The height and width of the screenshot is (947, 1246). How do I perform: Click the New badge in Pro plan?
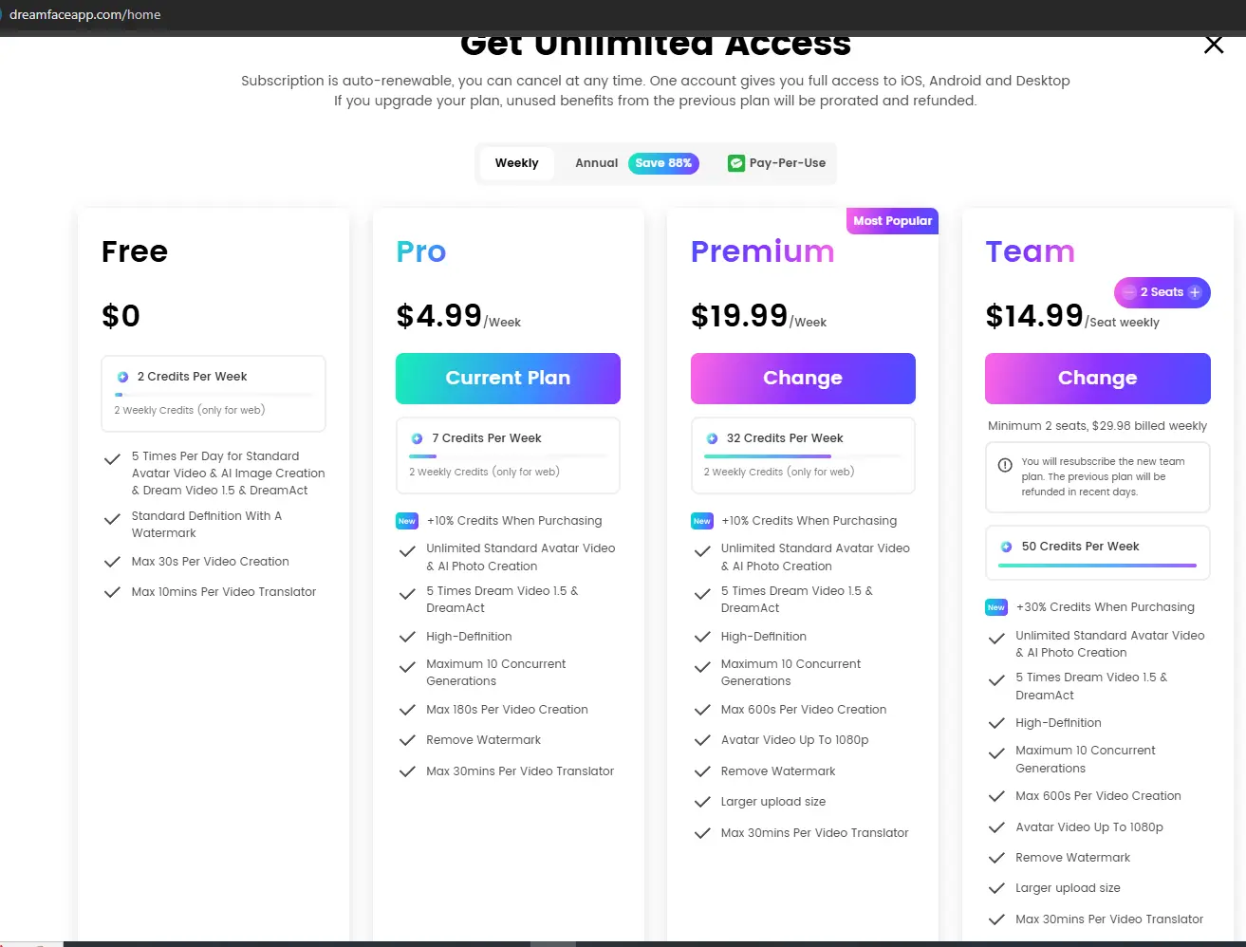point(406,521)
